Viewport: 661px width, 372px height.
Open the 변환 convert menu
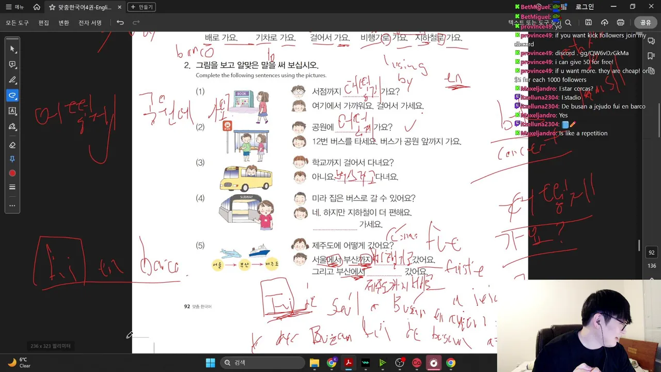point(64,23)
